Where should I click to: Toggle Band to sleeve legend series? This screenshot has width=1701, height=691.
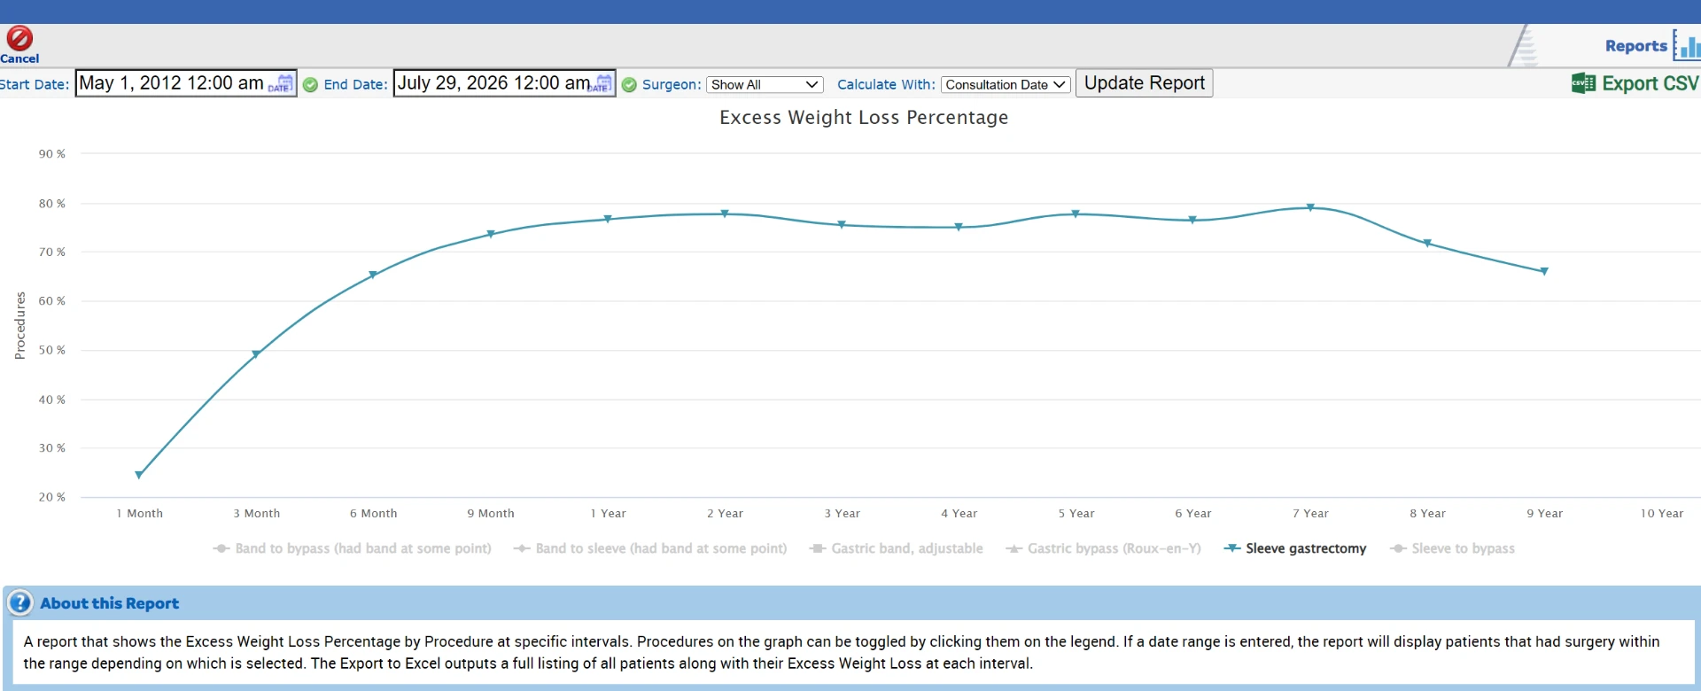650,548
